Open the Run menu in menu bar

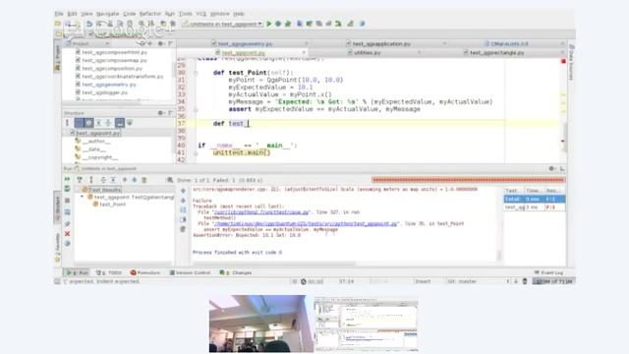coord(170,14)
